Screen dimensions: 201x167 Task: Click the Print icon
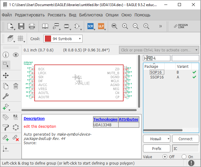(x=32, y=26)
